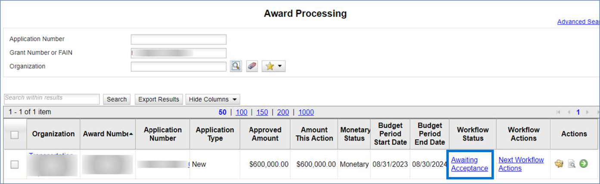Open the Next Workflow Actions link
Viewport: 600px width, 184px height.
tap(521, 164)
